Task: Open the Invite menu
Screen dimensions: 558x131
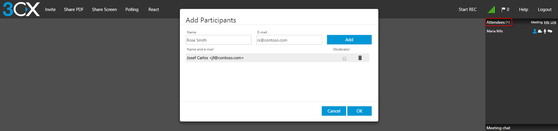Action: tap(50, 9)
